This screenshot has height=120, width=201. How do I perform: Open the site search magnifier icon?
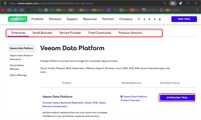point(139,19)
